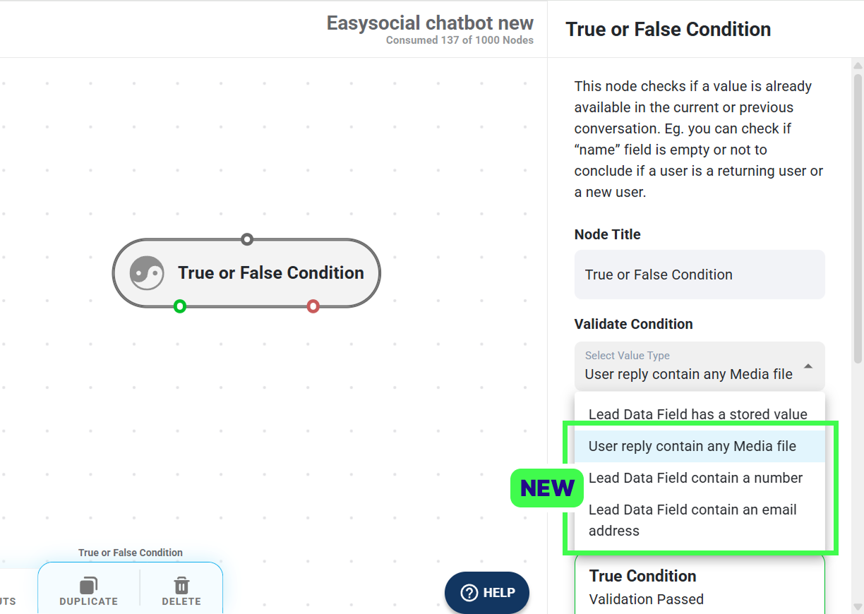864x614 pixels.
Task: Click the Delete trash icon
Action: 181,585
